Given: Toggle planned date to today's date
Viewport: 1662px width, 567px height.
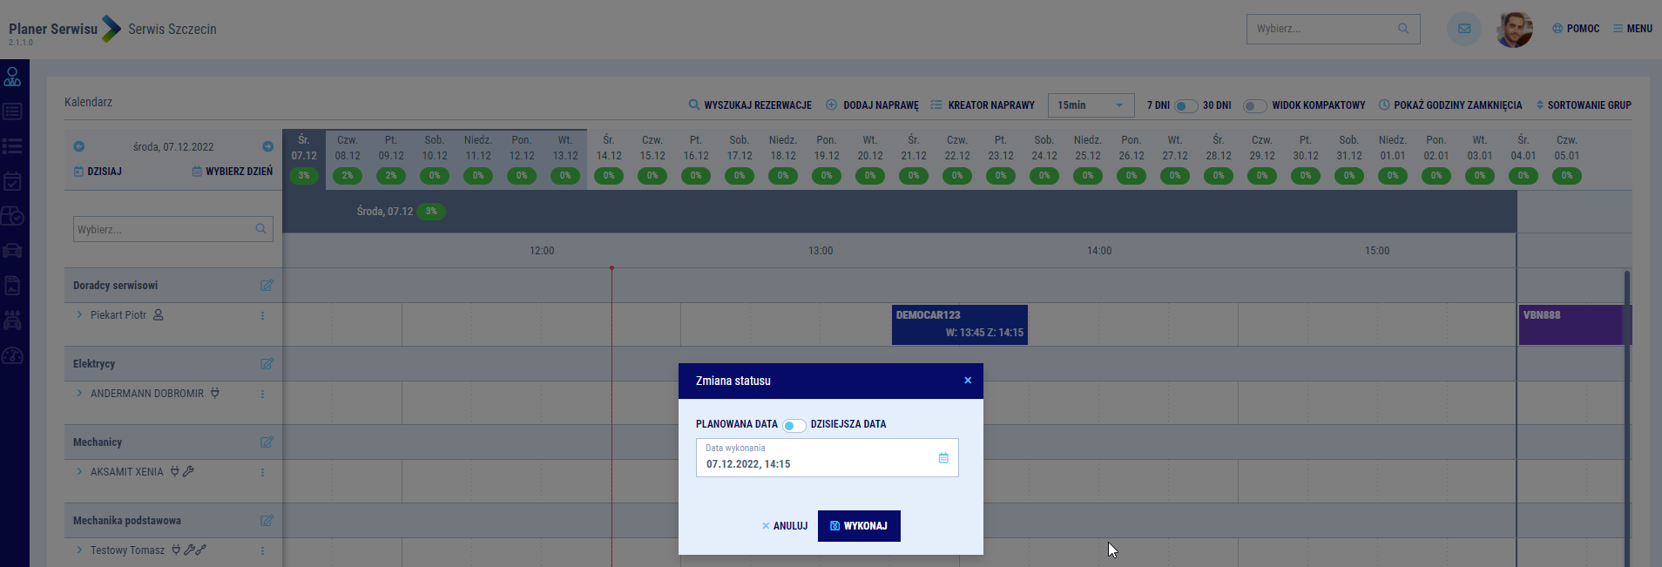Looking at the screenshot, I should [x=794, y=425].
